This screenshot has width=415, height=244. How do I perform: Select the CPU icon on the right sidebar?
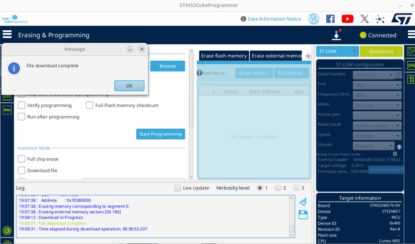pos(411,65)
